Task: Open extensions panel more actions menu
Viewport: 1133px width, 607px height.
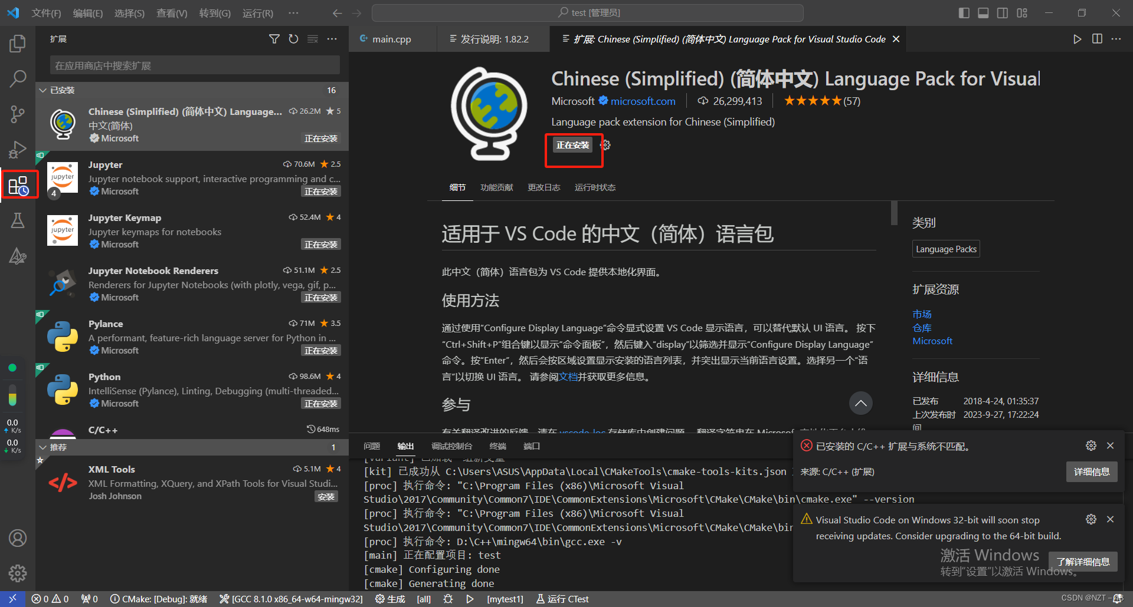Action: point(332,39)
